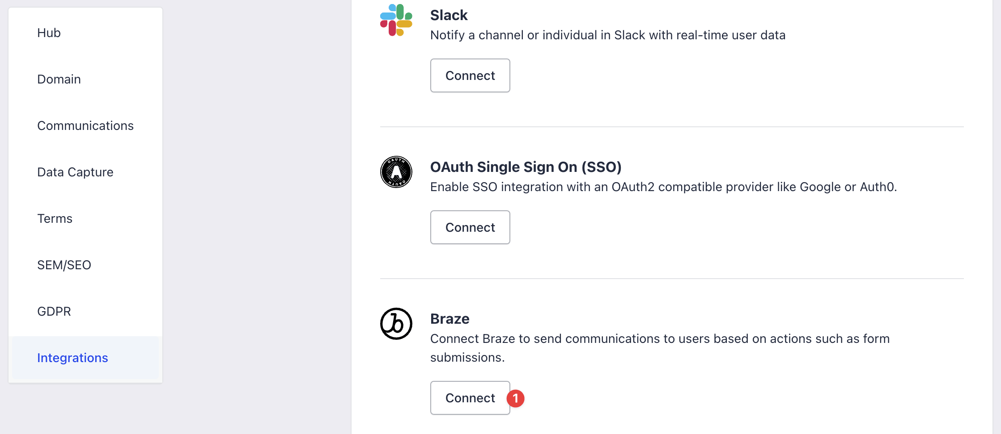Open the GDPR settings section

click(x=85, y=311)
